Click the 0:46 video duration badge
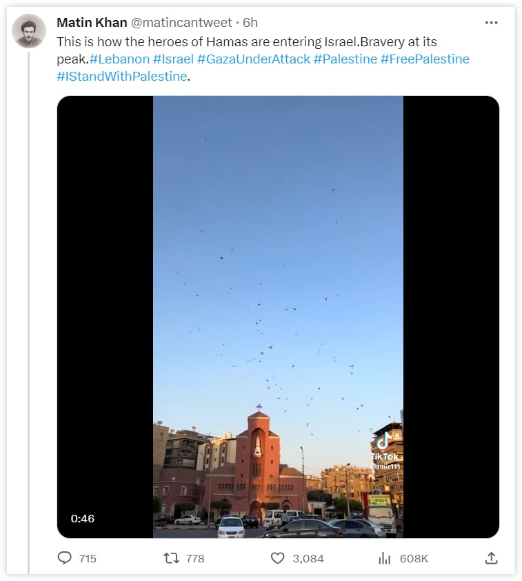This screenshot has height=581, width=522. (82, 518)
